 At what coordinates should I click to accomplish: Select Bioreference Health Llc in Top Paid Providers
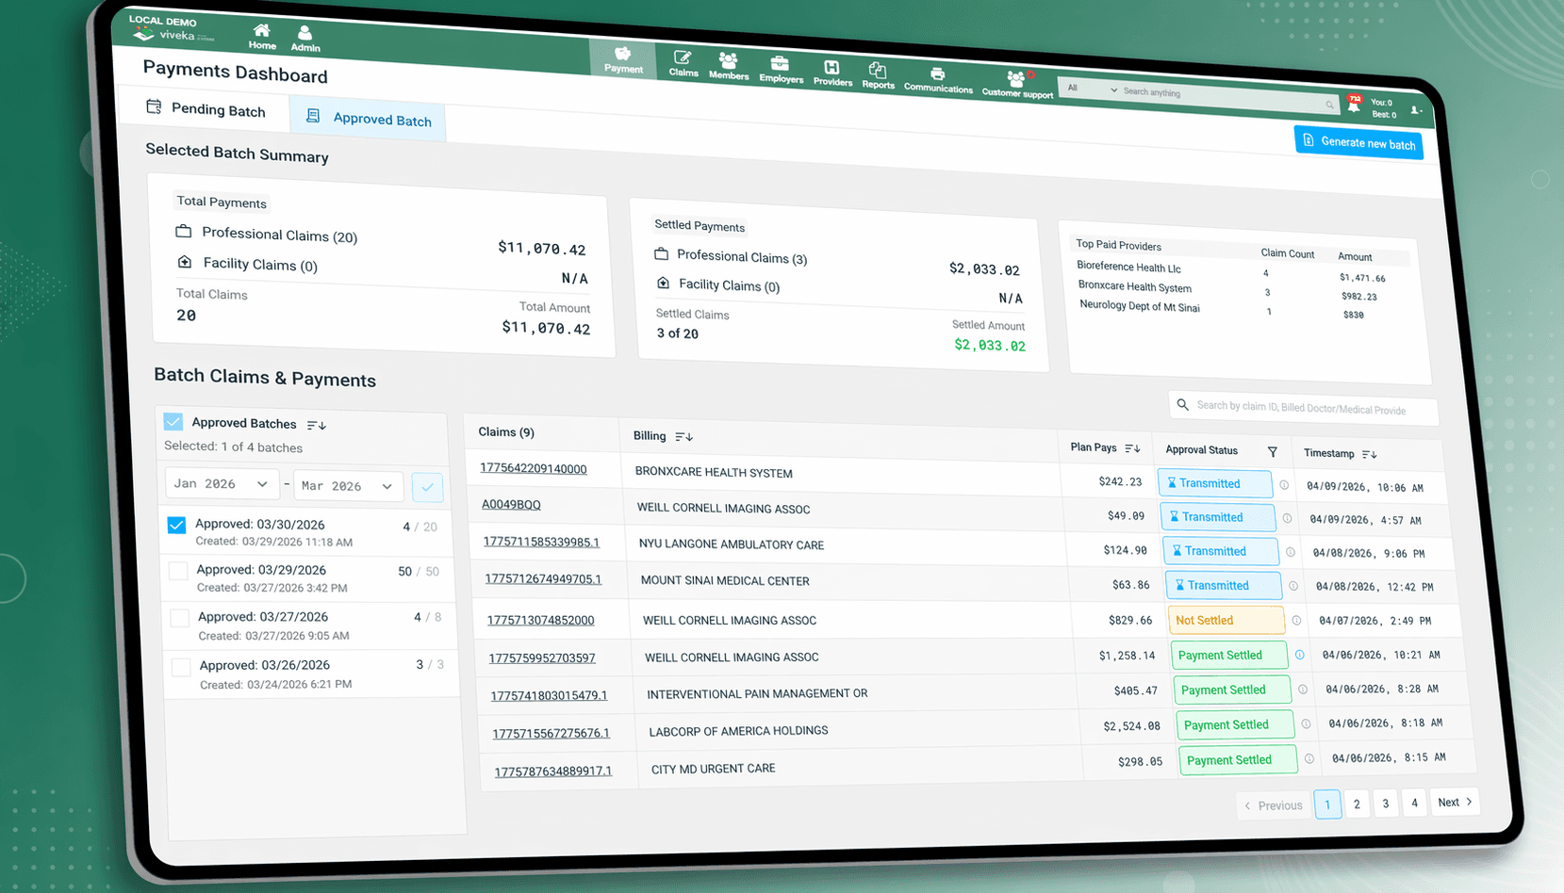[1128, 268]
